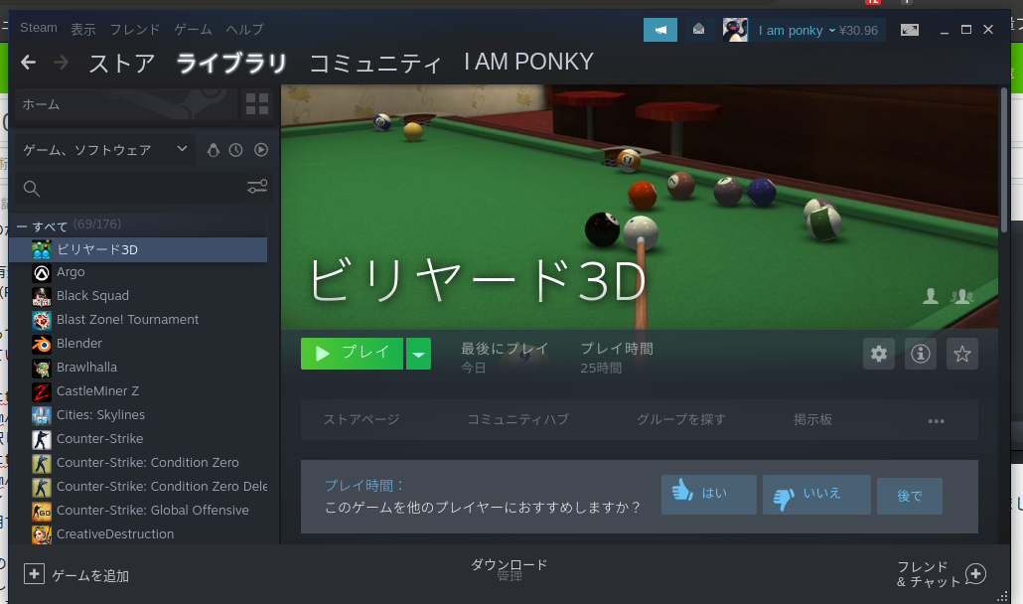Select ビリヤード3D in the game list
The height and width of the screenshot is (604, 1023).
(138, 249)
